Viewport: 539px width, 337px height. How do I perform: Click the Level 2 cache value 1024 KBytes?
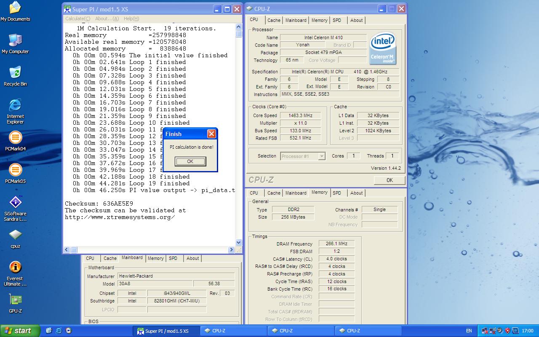tap(378, 131)
